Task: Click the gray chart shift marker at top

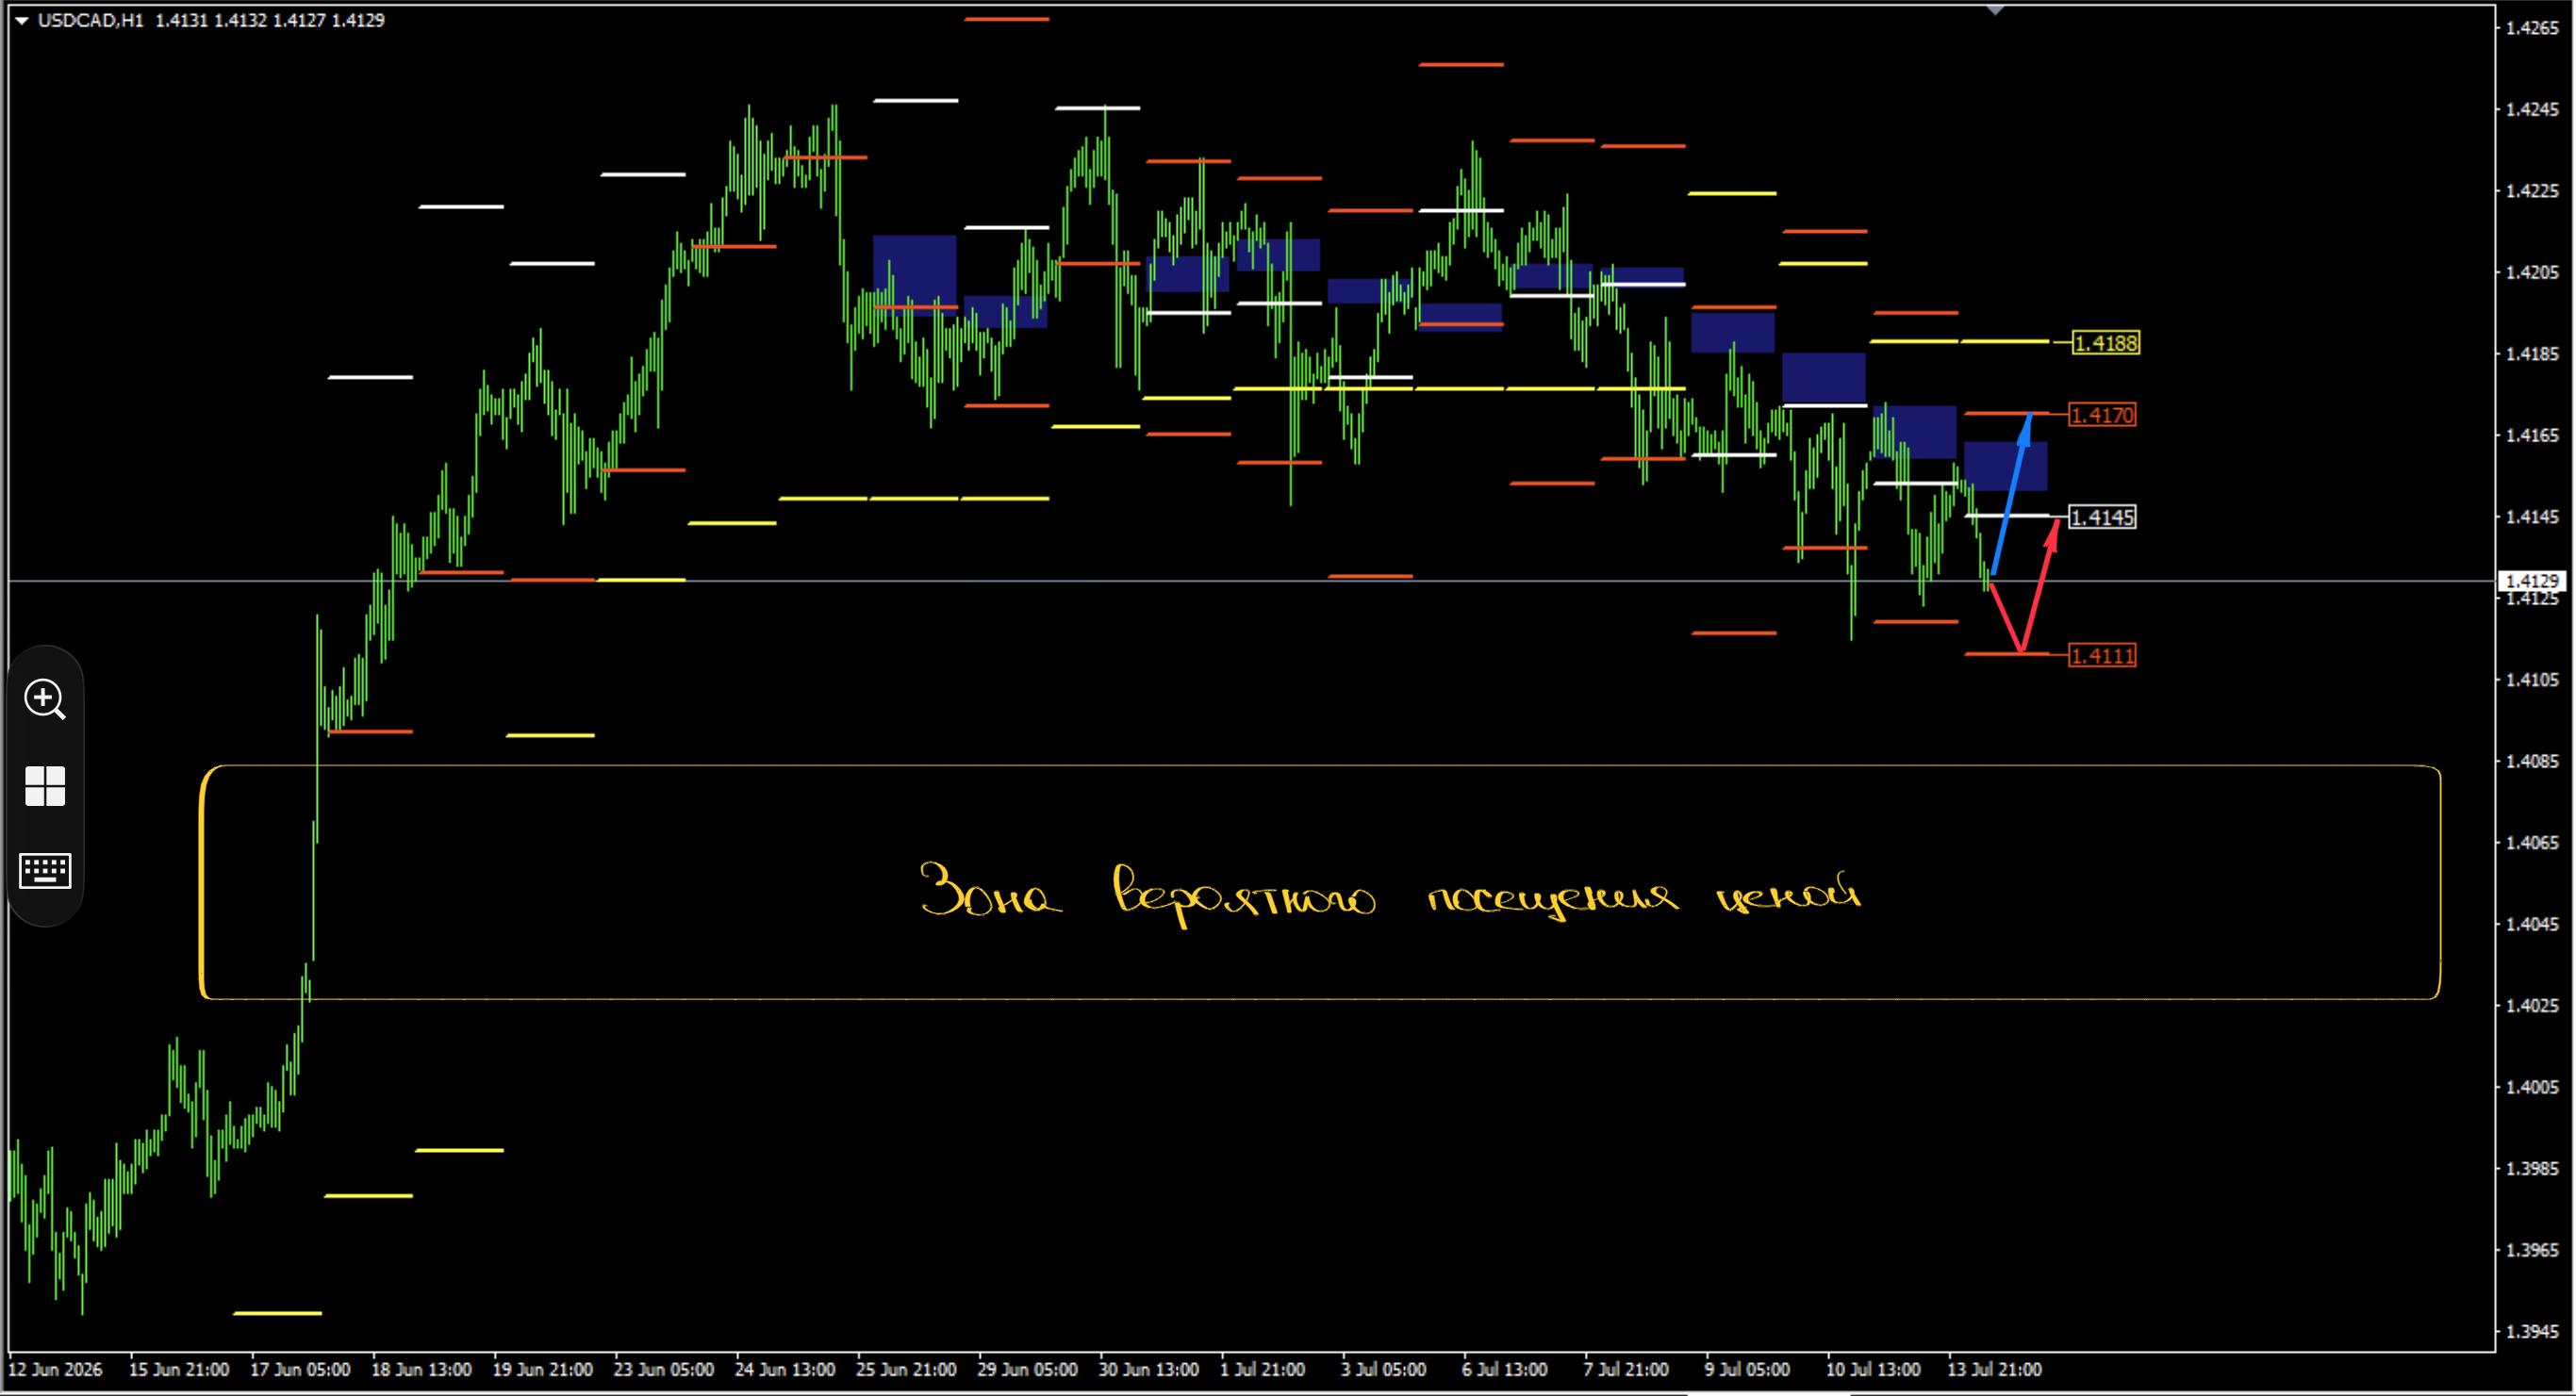Action: coord(1995,10)
